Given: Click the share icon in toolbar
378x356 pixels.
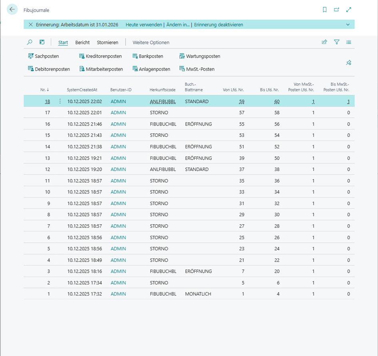Looking at the screenshot, I should click(x=324, y=42).
